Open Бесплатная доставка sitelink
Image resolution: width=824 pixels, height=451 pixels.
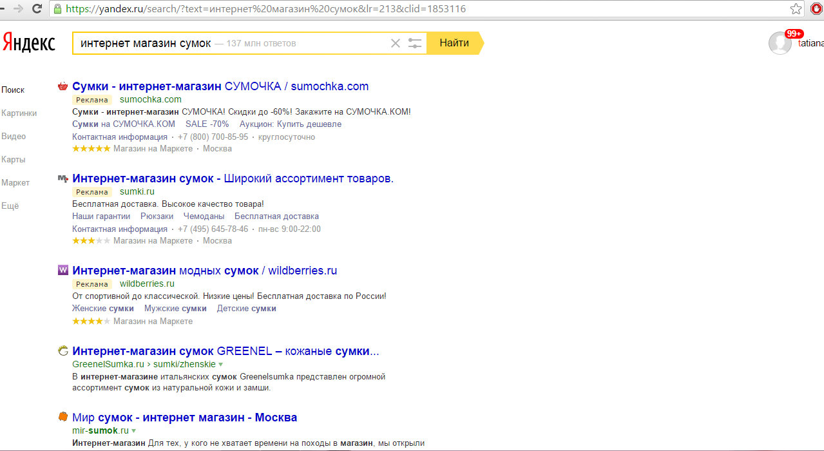276,216
